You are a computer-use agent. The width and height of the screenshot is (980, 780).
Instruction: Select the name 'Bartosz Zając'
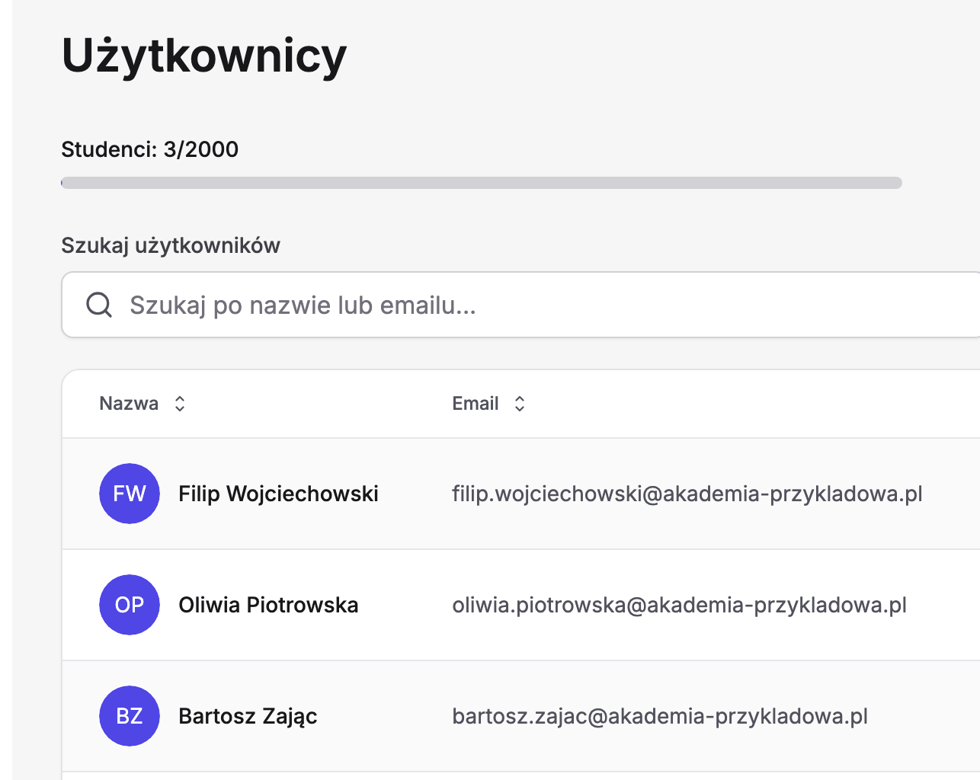[x=248, y=716]
